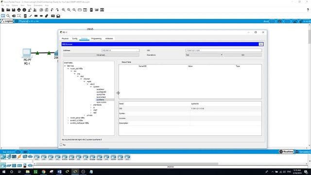Collapse the router_std MIBs node

[x=68, y=69]
